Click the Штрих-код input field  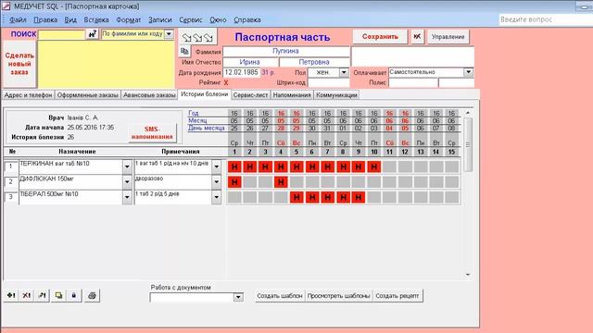[328, 82]
